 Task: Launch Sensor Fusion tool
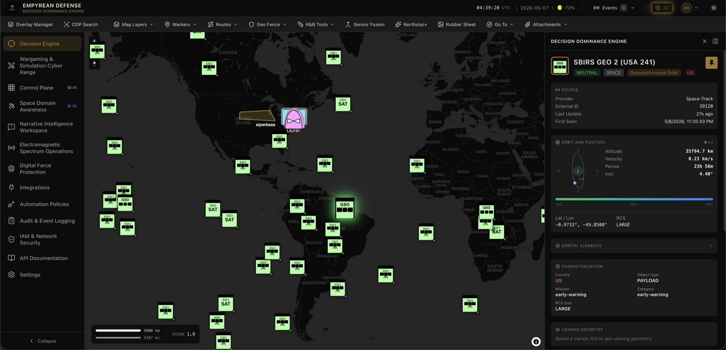click(365, 24)
